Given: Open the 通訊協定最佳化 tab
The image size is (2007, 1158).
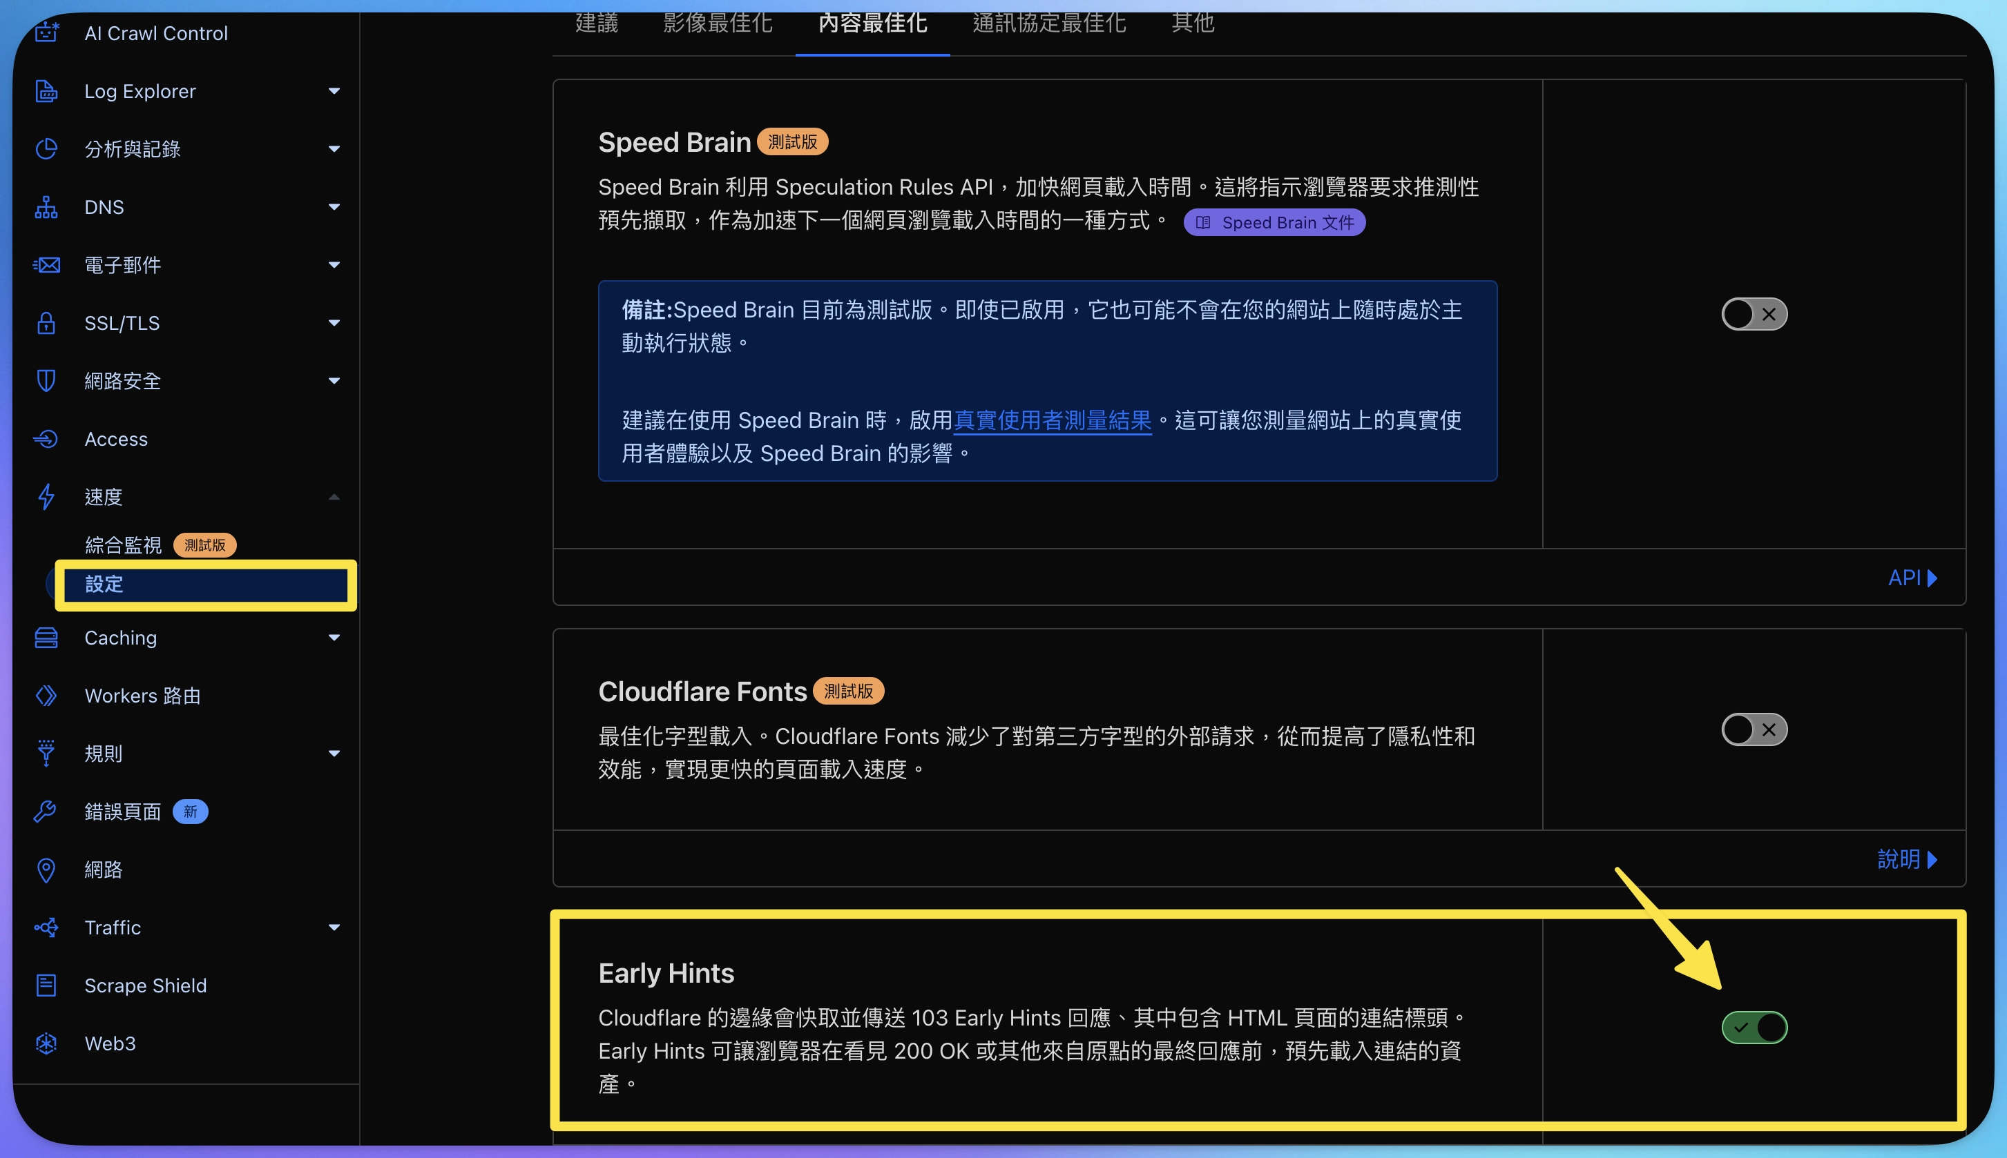Looking at the screenshot, I should point(1048,24).
